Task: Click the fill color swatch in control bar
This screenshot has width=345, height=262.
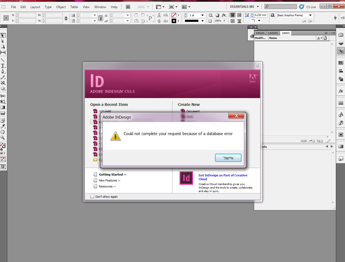Action: point(174,15)
